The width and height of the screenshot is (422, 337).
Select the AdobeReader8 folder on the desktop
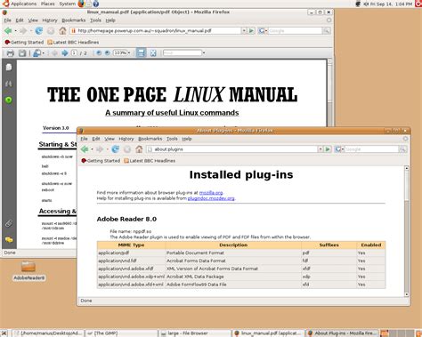click(28, 270)
